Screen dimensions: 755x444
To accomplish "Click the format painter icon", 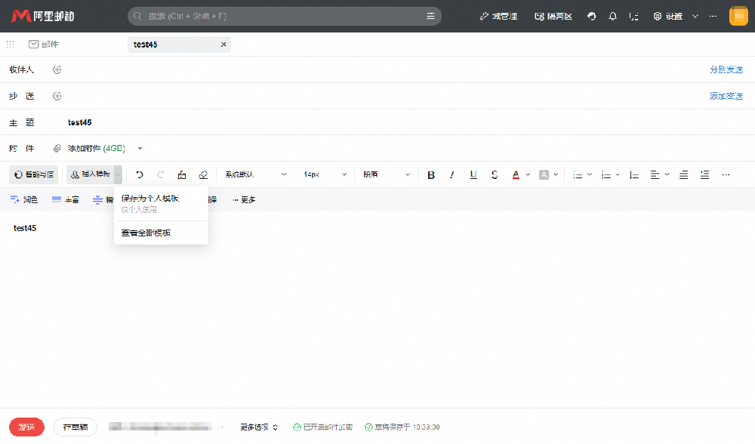I will pyautogui.click(x=181, y=175).
